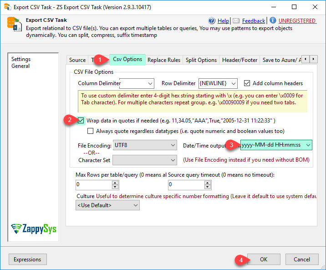The image size is (326, 270).
Task: Uncheck Wrap data in quotes if needed
Action: pyautogui.click(x=81, y=121)
